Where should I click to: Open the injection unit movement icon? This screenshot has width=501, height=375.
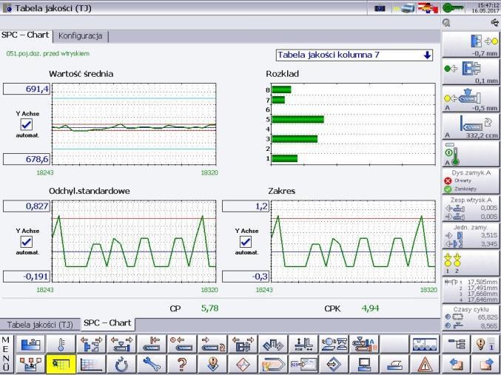[122, 344]
